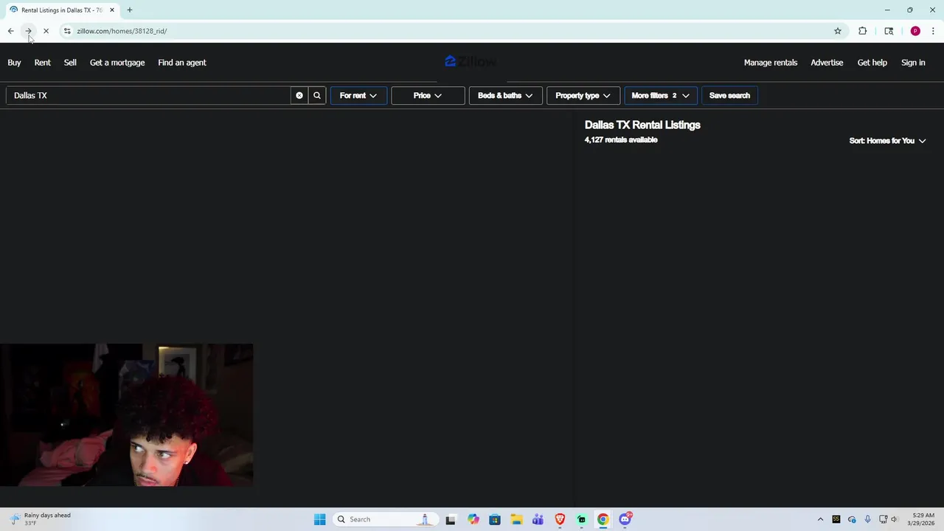Go back with the browser back arrow

tap(10, 31)
